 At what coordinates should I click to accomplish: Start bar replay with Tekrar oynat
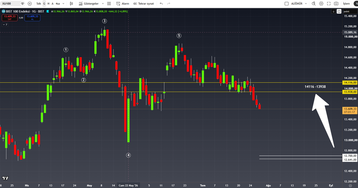click(x=144, y=4)
